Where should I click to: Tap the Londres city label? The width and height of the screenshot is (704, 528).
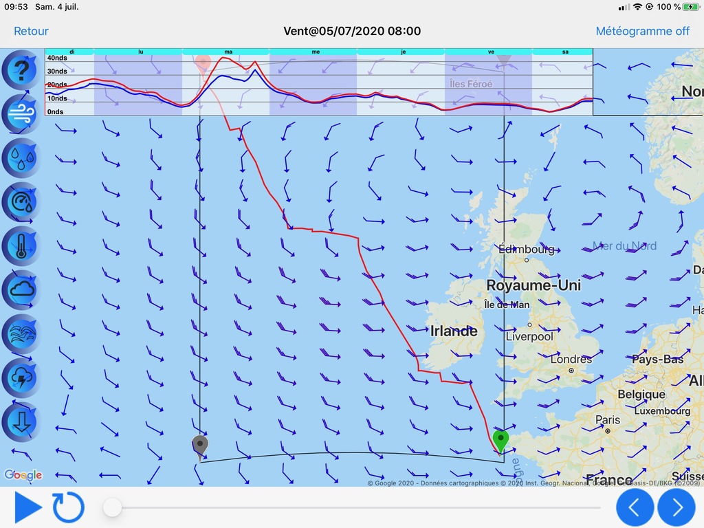click(571, 359)
